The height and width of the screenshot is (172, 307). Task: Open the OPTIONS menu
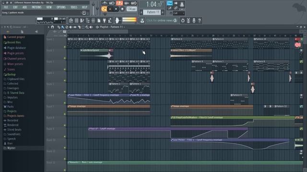point(61,7)
